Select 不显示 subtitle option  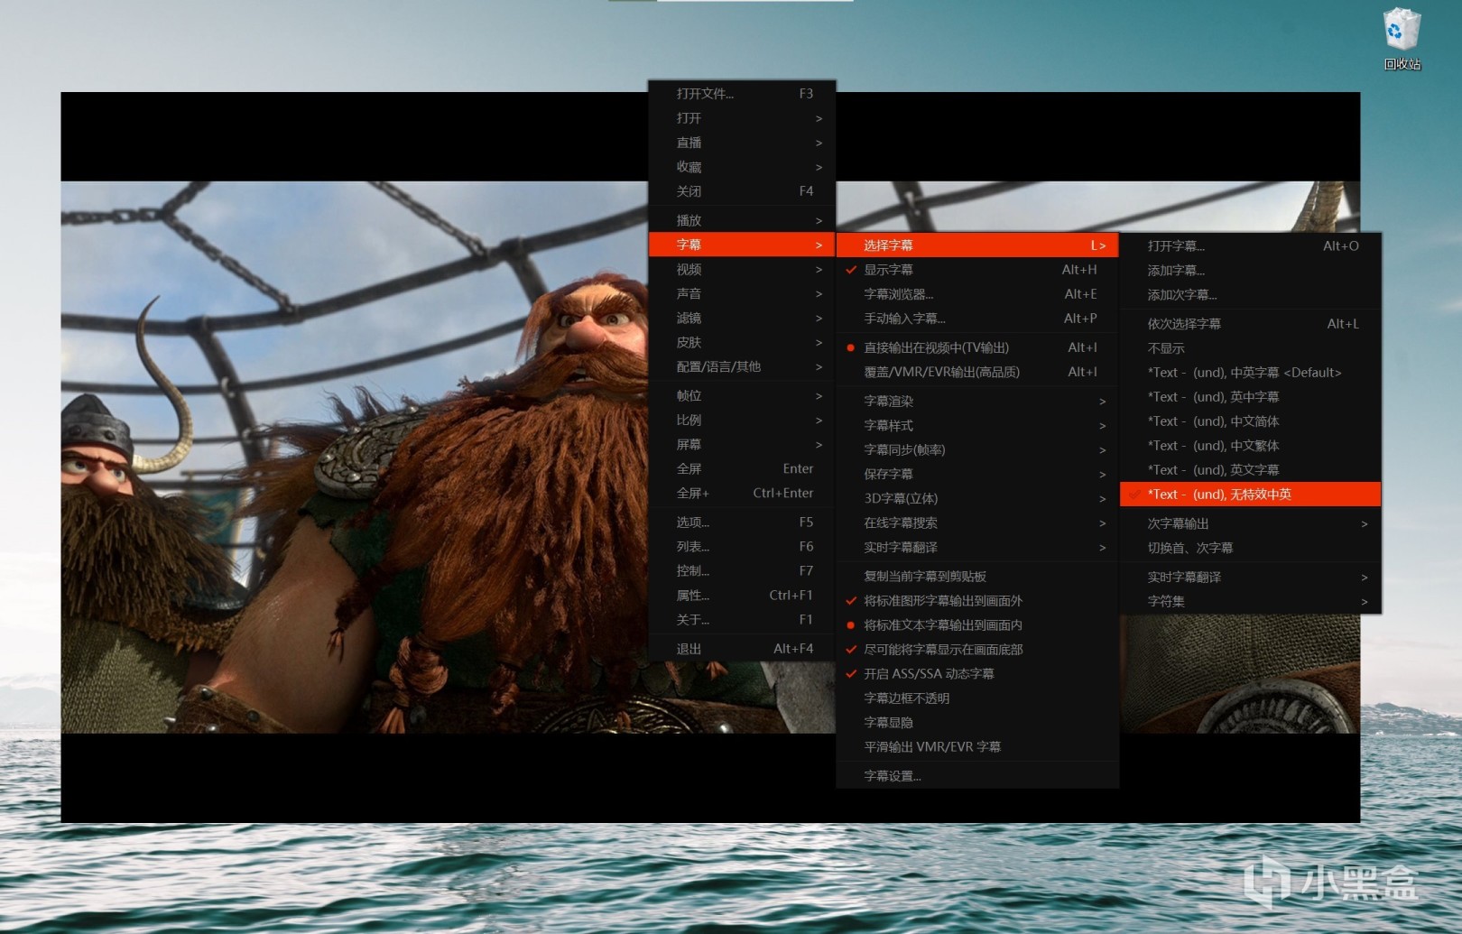[1251, 347]
